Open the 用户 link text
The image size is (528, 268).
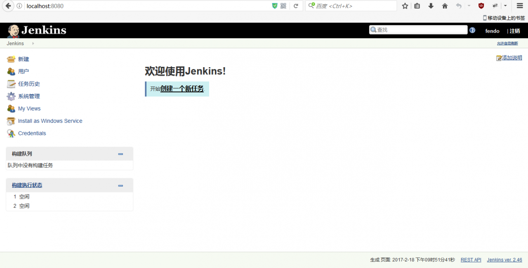pos(24,71)
